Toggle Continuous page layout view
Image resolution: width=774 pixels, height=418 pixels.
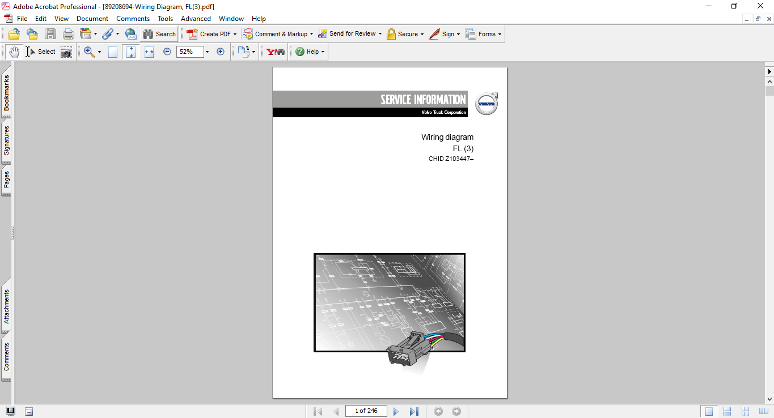click(x=727, y=411)
